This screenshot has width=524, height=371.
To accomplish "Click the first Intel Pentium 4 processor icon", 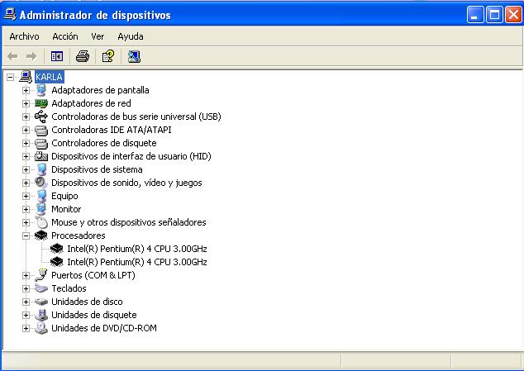I will pos(57,249).
